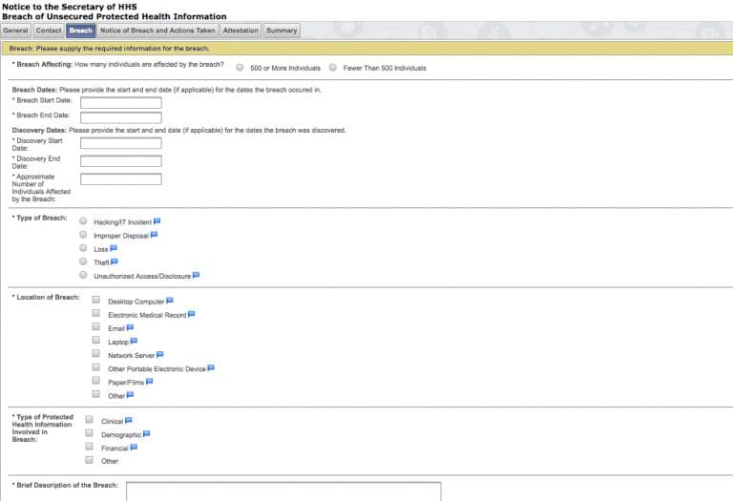The image size is (733, 501).
Task: Open the help icon next to Unauthorized Access/Disclosure
Action: point(196,276)
